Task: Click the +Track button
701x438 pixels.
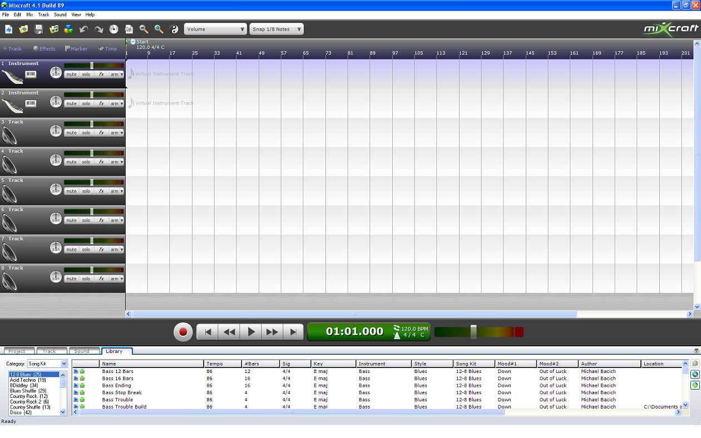Action: pyautogui.click(x=12, y=49)
